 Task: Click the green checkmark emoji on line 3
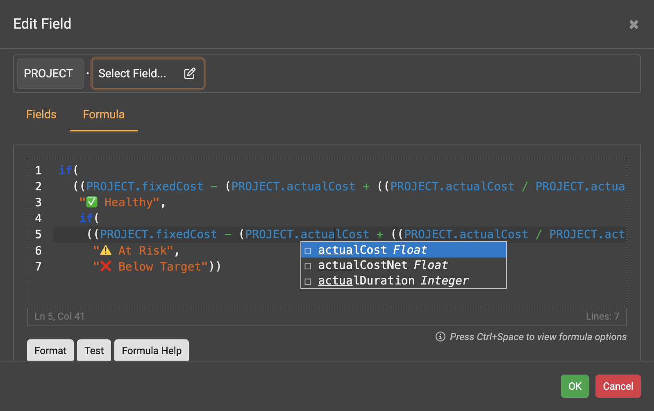pos(92,202)
